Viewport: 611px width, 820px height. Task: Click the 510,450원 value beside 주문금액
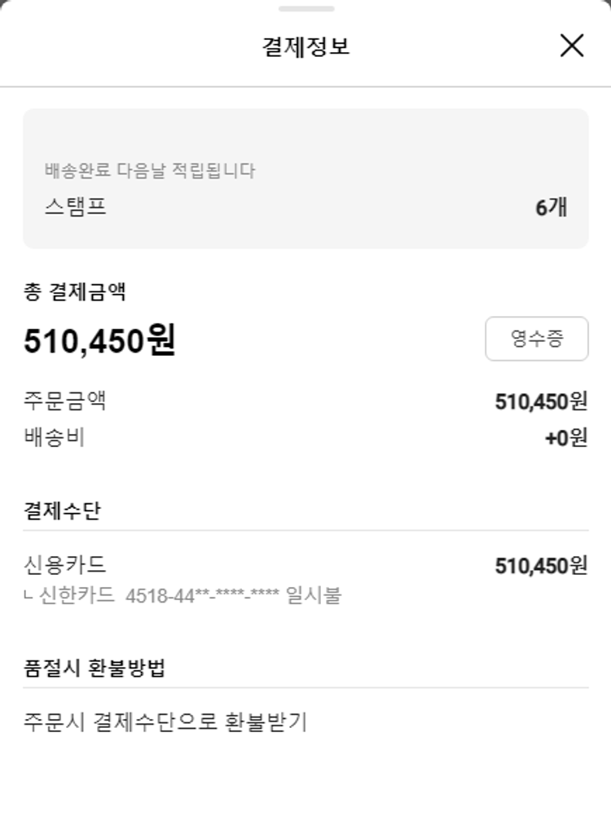(541, 401)
